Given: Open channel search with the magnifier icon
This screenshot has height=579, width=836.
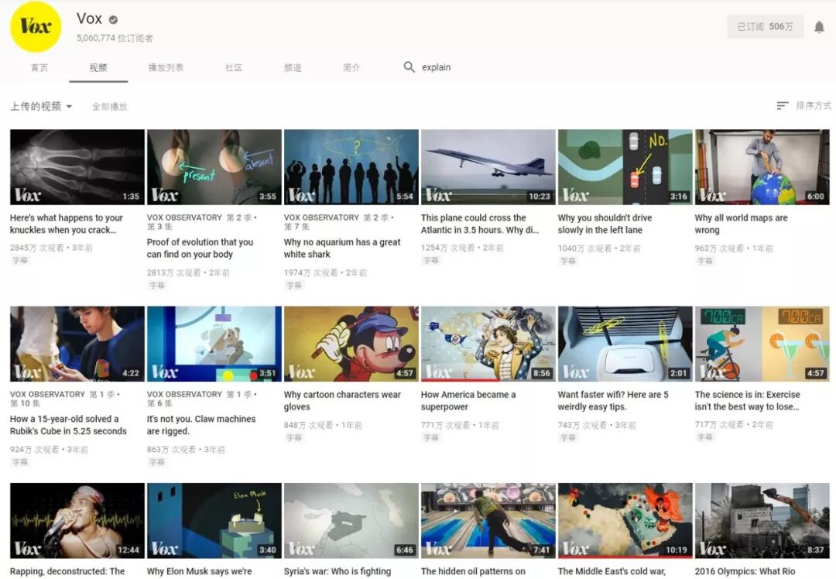Looking at the screenshot, I should click(x=409, y=67).
